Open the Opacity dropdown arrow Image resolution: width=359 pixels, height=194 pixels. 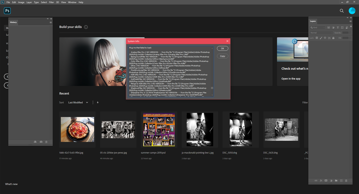(350, 33)
